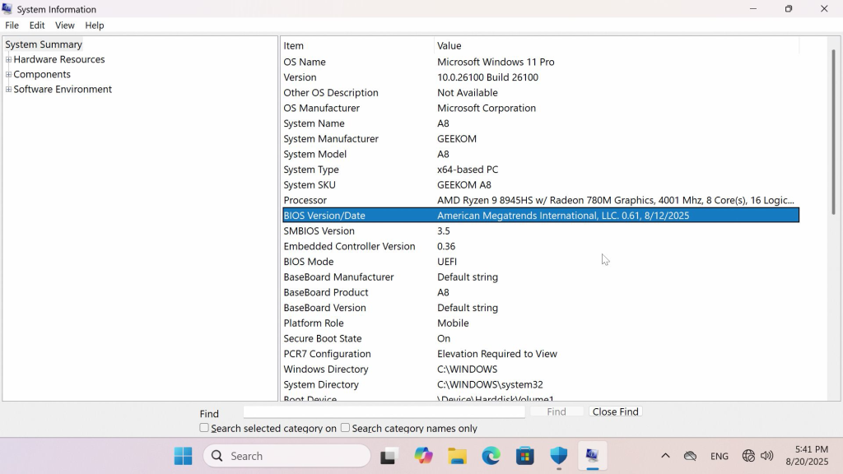Open the network globe tray icon
The image size is (843, 474).
click(x=748, y=456)
